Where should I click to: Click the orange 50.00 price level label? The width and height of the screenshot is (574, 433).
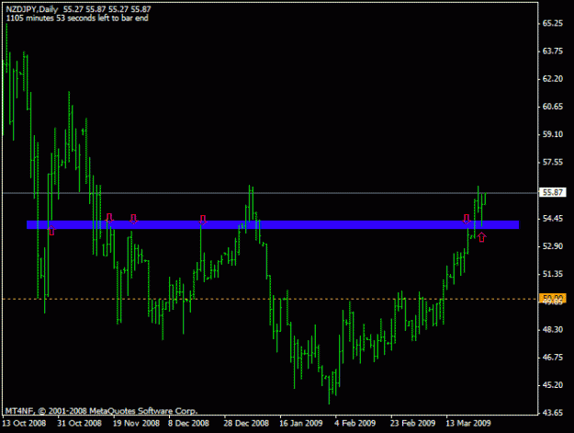click(552, 298)
